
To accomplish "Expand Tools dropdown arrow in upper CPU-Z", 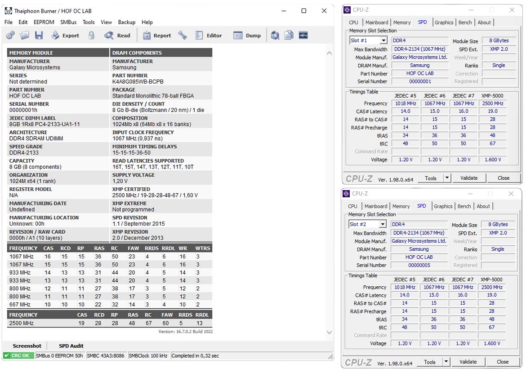I will point(447,178).
